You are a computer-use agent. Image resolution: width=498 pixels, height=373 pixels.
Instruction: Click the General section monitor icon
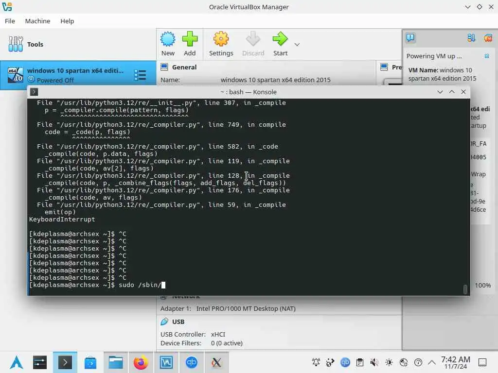pos(164,67)
